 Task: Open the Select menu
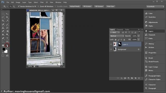[x=36, y=2]
